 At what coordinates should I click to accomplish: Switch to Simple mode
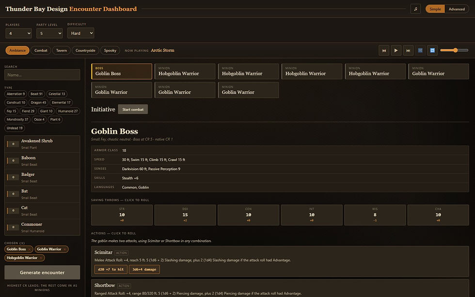(x=435, y=9)
